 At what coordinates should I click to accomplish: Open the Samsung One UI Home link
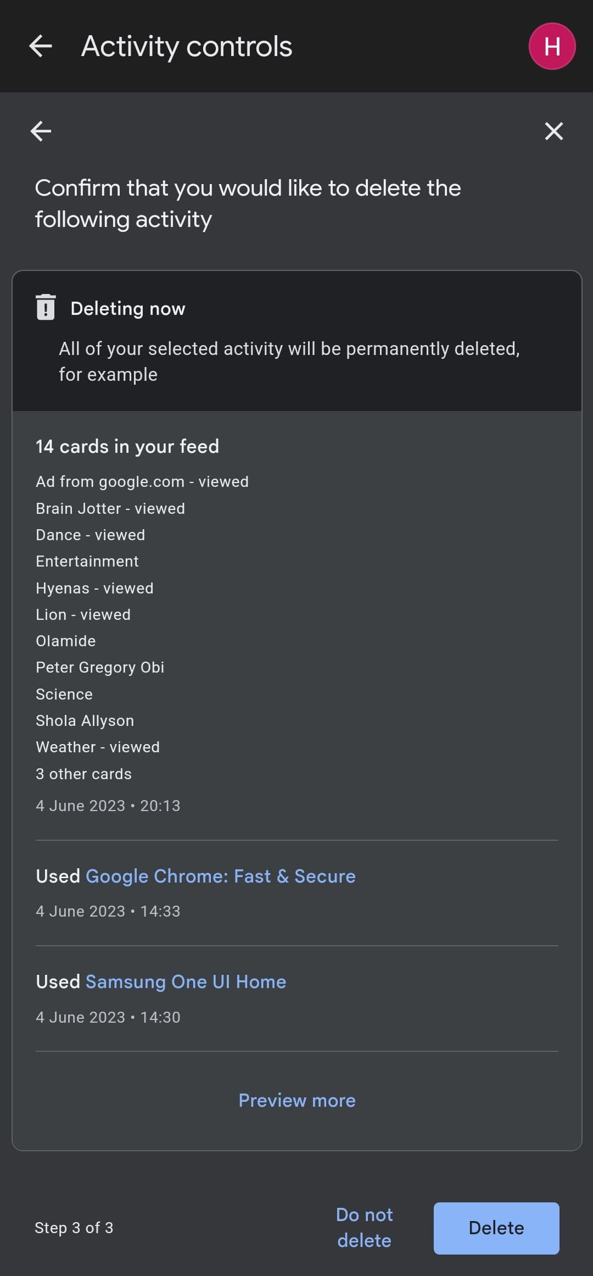(186, 981)
